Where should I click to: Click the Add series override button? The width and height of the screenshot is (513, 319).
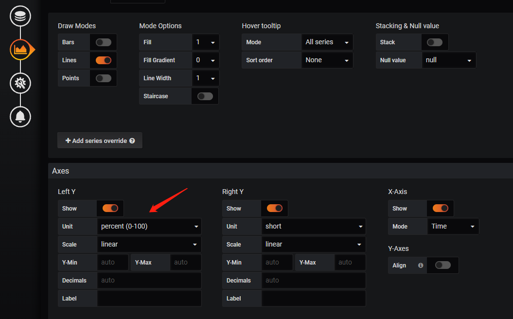point(100,141)
